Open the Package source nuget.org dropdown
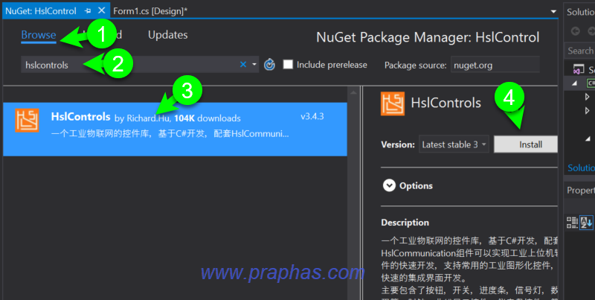The height and width of the screenshot is (300, 595). tap(495, 65)
